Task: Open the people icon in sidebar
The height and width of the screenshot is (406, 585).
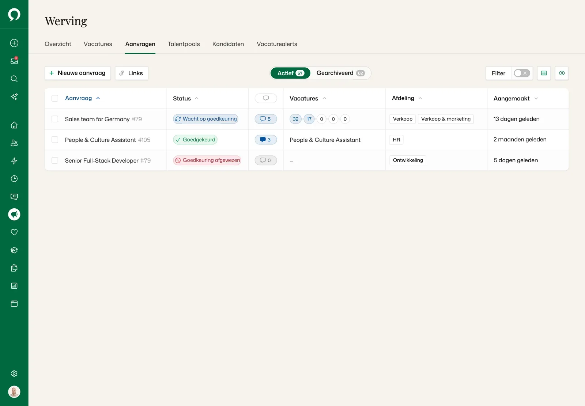Action: pyautogui.click(x=14, y=143)
